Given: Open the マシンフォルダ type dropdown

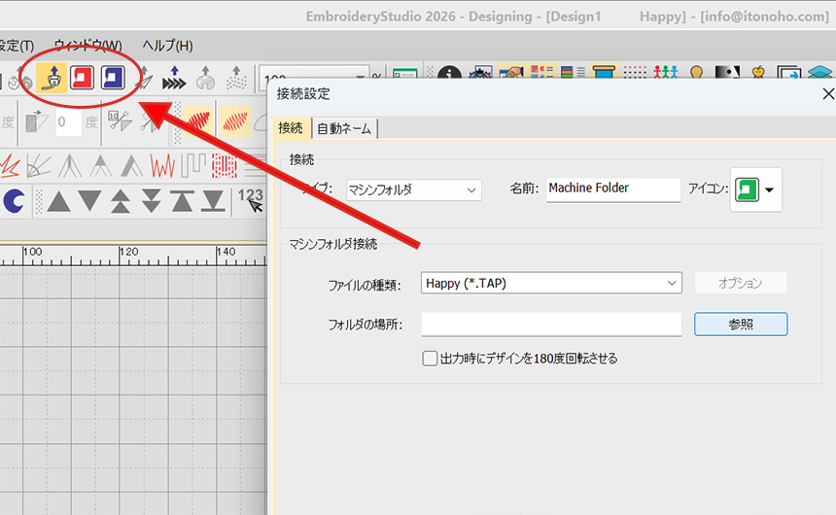Looking at the screenshot, I should click(x=414, y=189).
